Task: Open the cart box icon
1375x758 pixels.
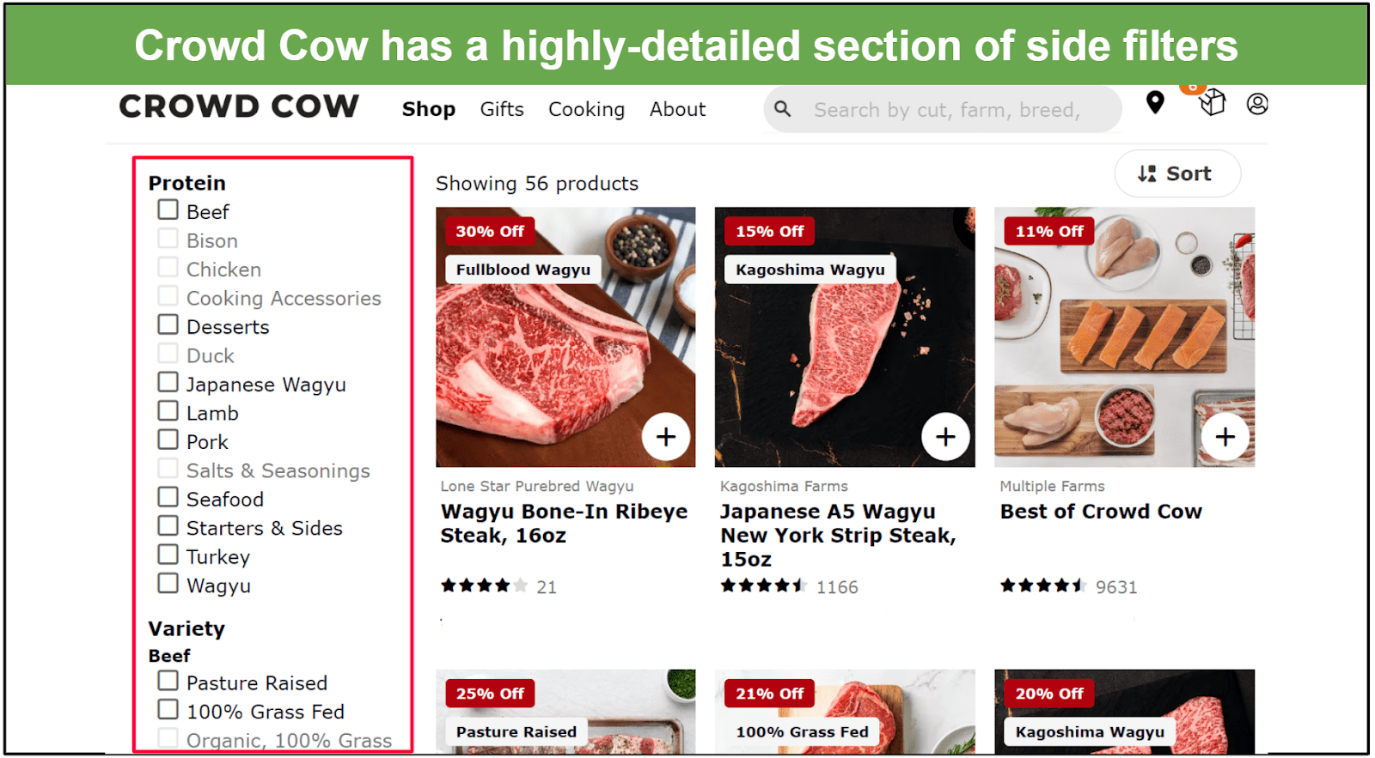Action: pyautogui.click(x=1212, y=103)
